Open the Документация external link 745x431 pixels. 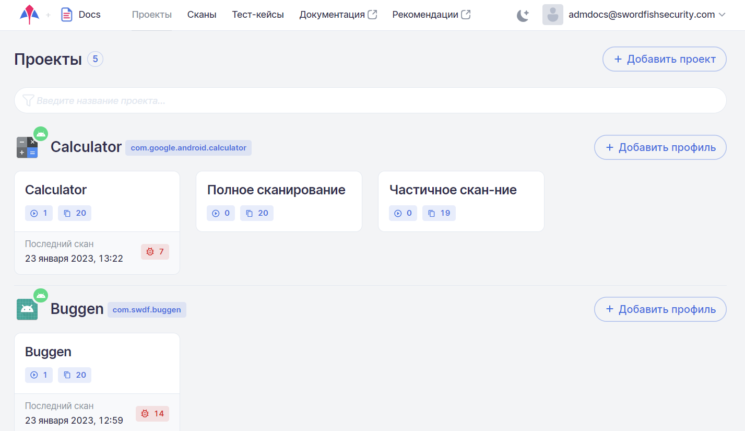[x=338, y=15]
